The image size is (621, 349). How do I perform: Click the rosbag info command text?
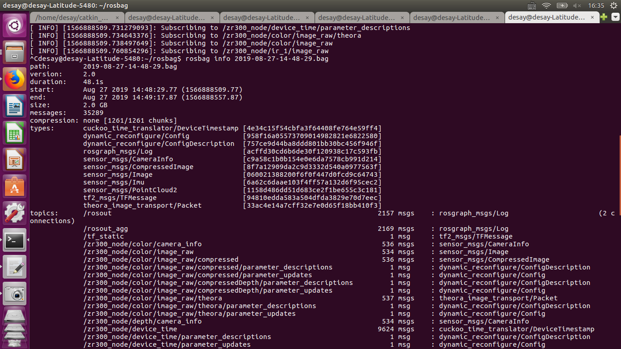pos(257,59)
